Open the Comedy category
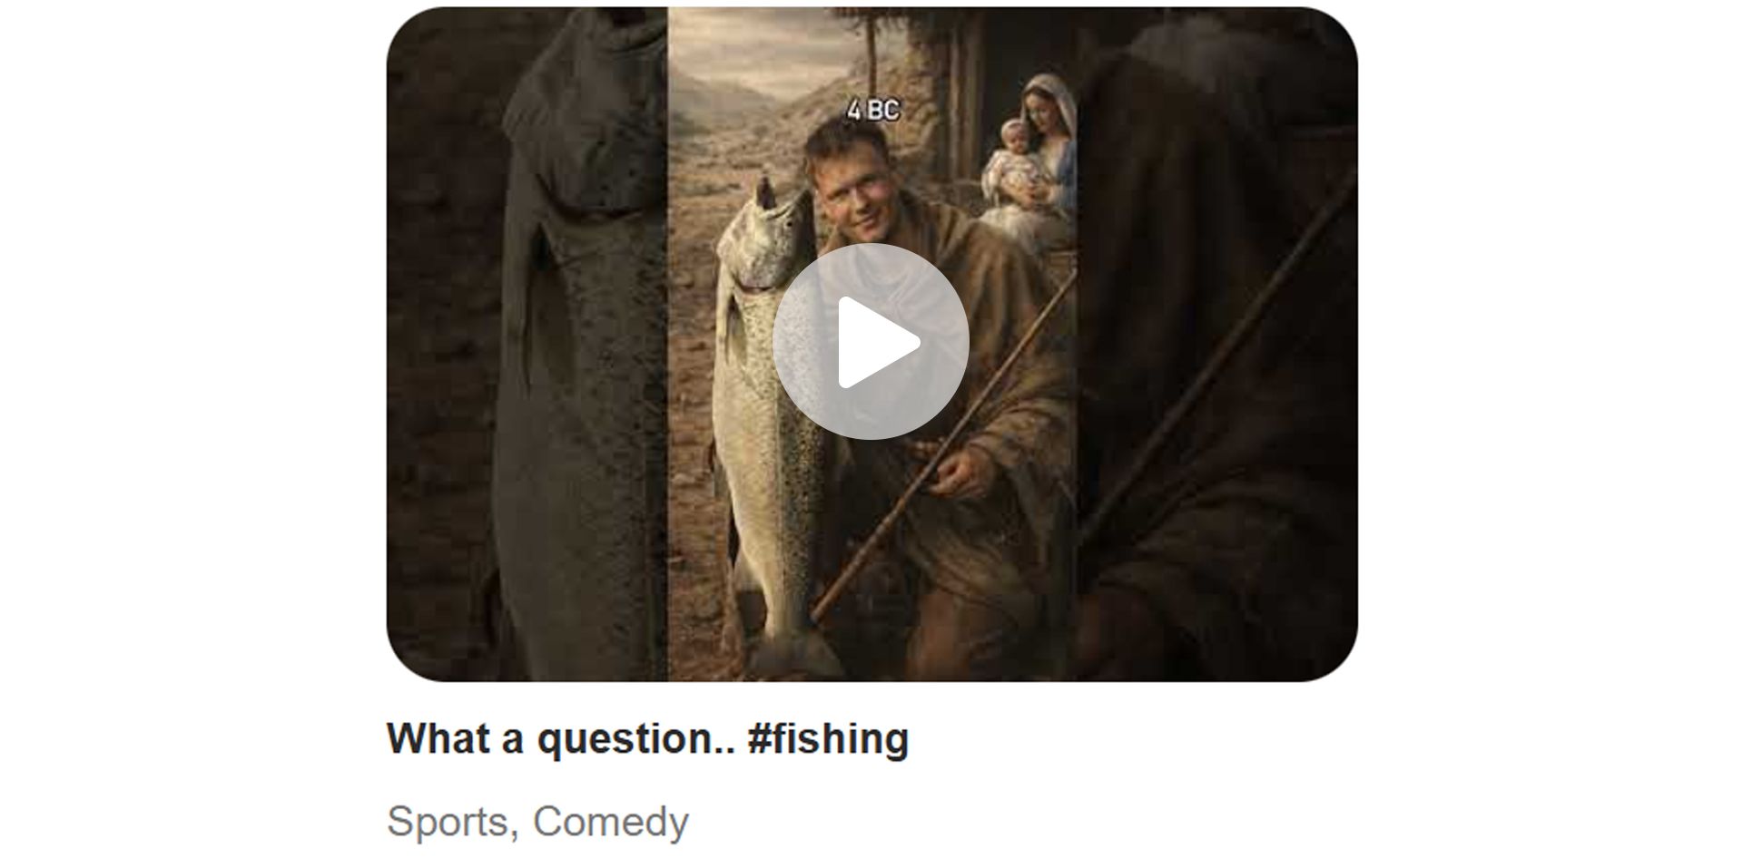The width and height of the screenshot is (1743, 858). pyautogui.click(x=611, y=822)
